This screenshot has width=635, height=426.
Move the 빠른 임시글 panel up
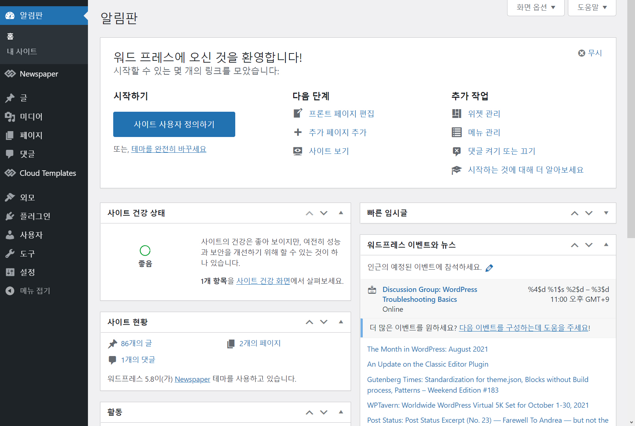click(574, 213)
